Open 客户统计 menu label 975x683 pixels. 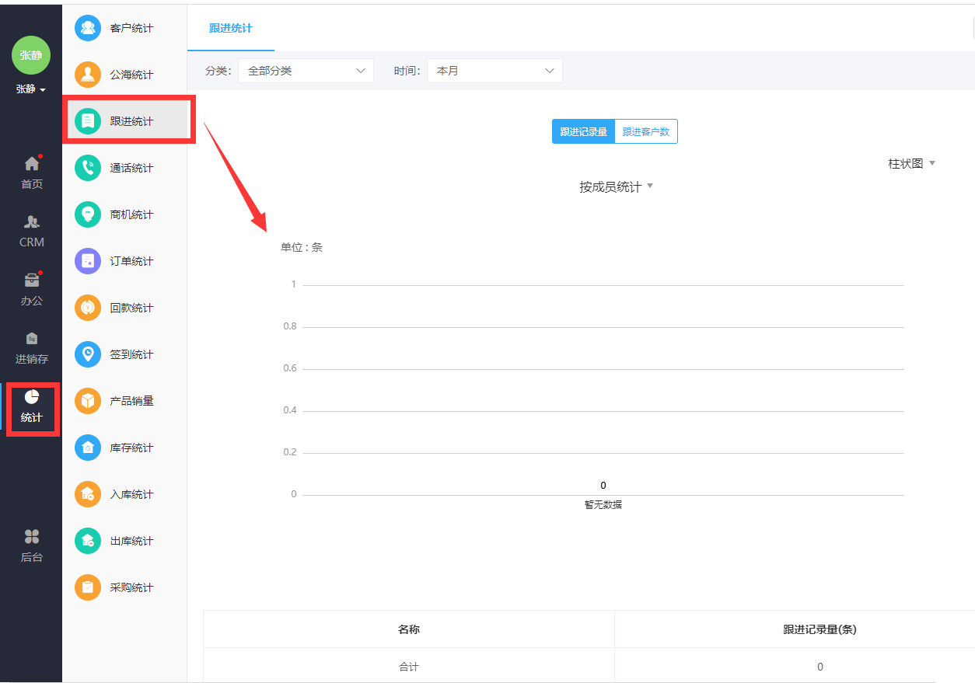tap(131, 28)
